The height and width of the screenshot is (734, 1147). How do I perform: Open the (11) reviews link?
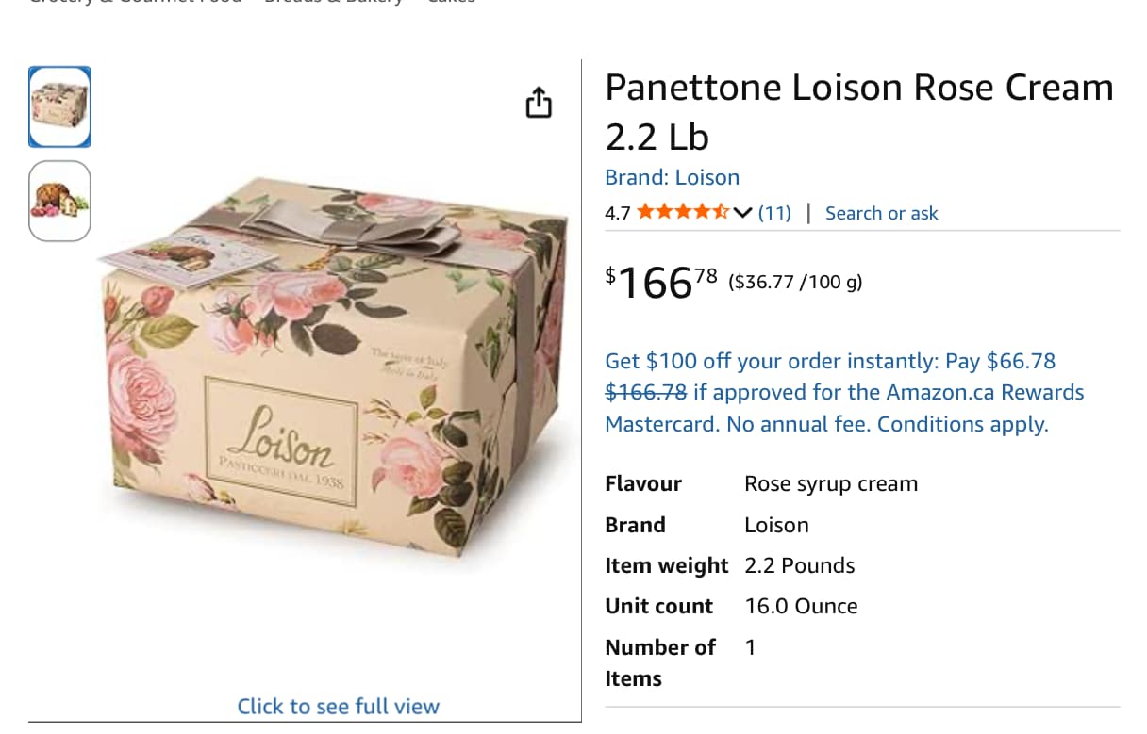coord(774,213)
